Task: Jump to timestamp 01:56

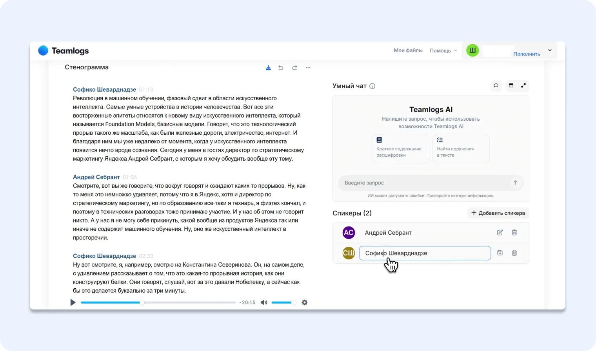Action: tap(130, 177)
